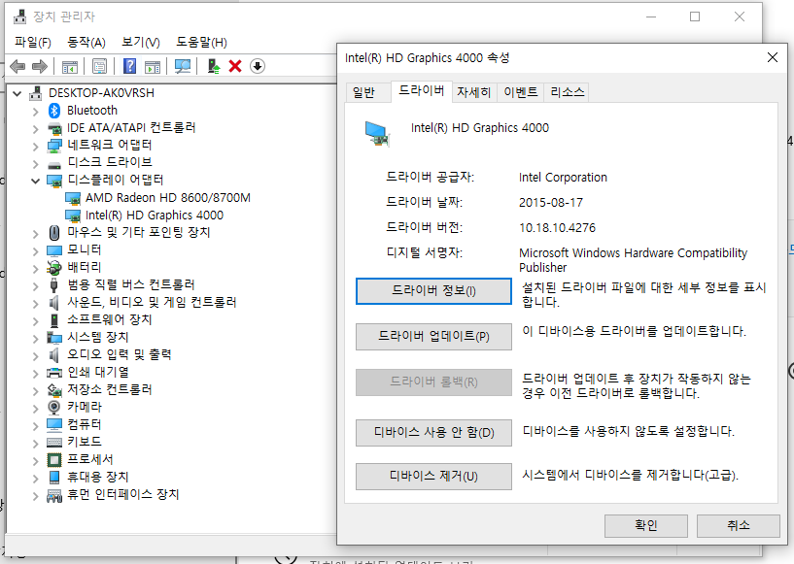Click the blue Help question mark icon
Viewport: 794px width, 564px height.
[129, 66]
